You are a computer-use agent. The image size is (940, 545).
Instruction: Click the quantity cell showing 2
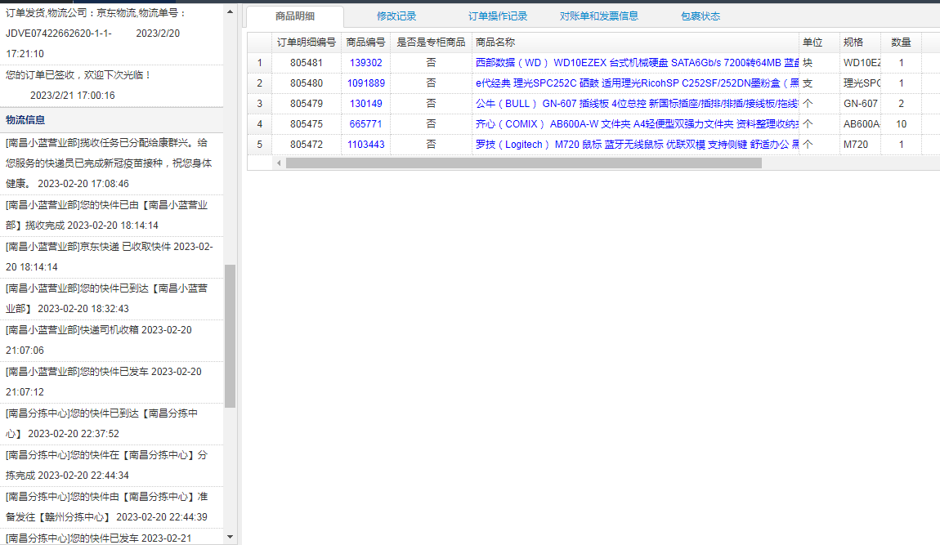click(901, 104)
